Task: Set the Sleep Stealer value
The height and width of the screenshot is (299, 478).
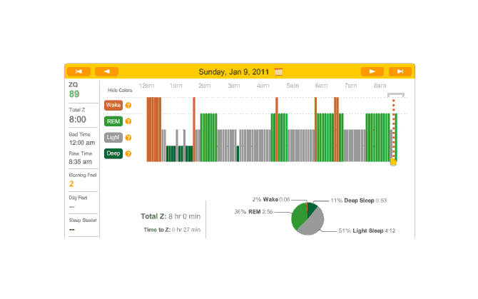Action: pos(71,229)
